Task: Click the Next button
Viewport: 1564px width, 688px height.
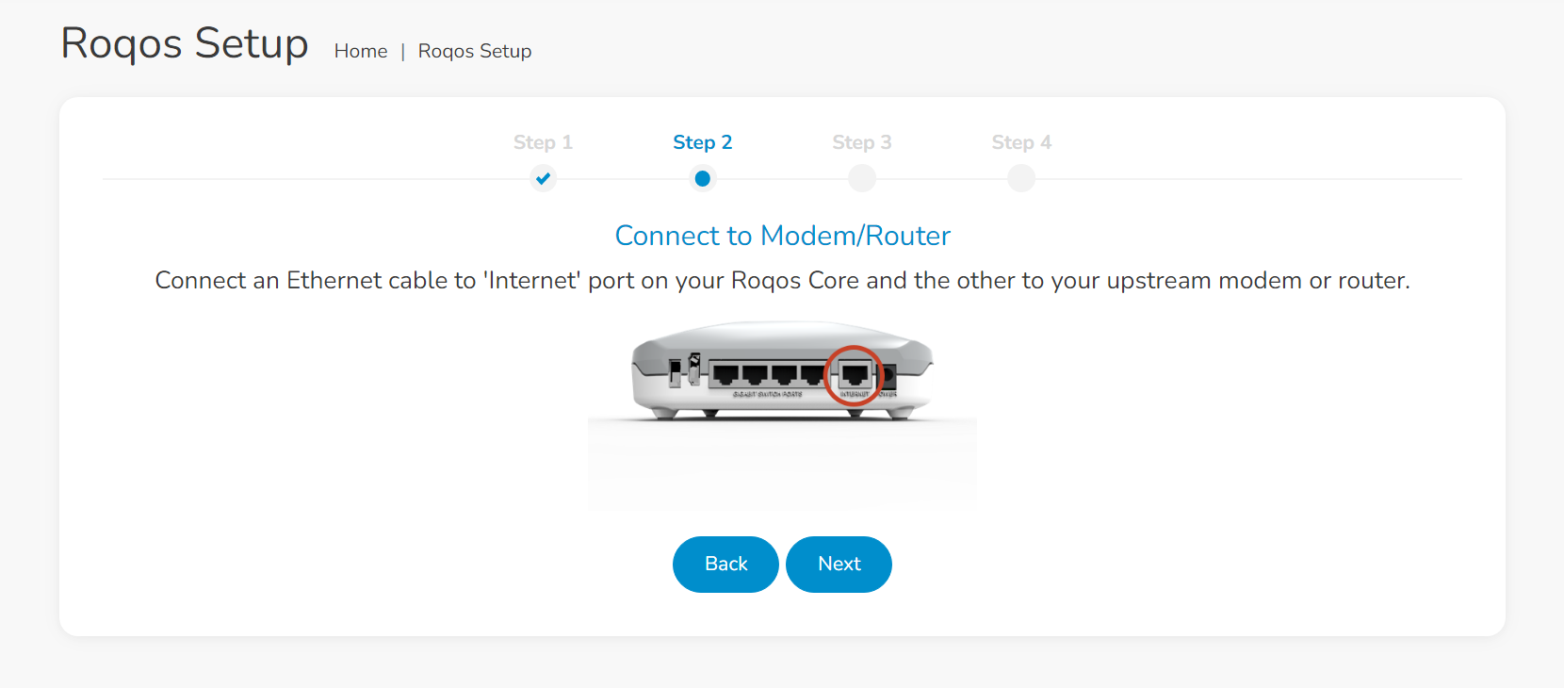Action: coord(839,564)
